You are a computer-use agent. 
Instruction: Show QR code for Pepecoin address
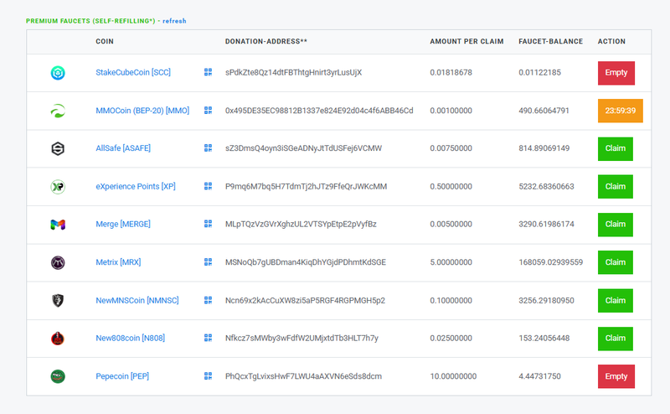pos(208,376)
